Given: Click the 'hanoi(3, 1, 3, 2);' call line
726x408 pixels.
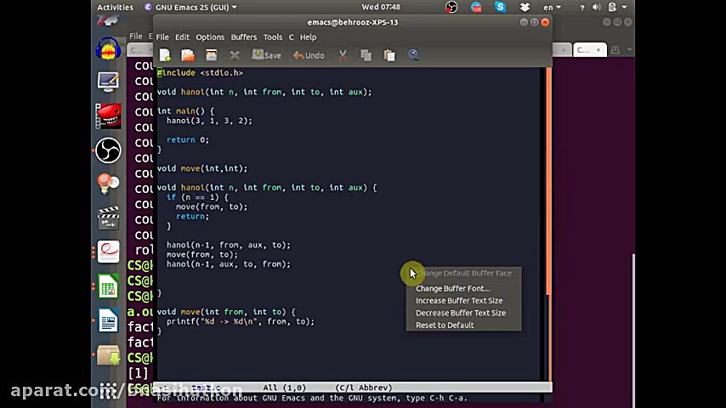Looking at the screenshot, I should (x=209, y=121).
